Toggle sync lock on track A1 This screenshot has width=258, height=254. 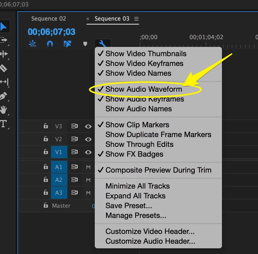tap(74, 167)
